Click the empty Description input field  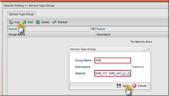(113, 67)
